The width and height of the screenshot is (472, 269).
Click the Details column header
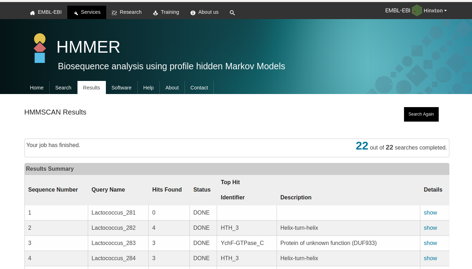click(433, 190)
